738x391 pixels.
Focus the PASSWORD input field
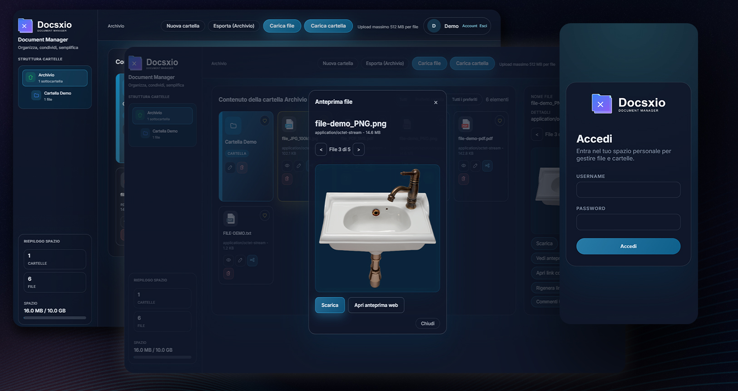coord(628,222)
